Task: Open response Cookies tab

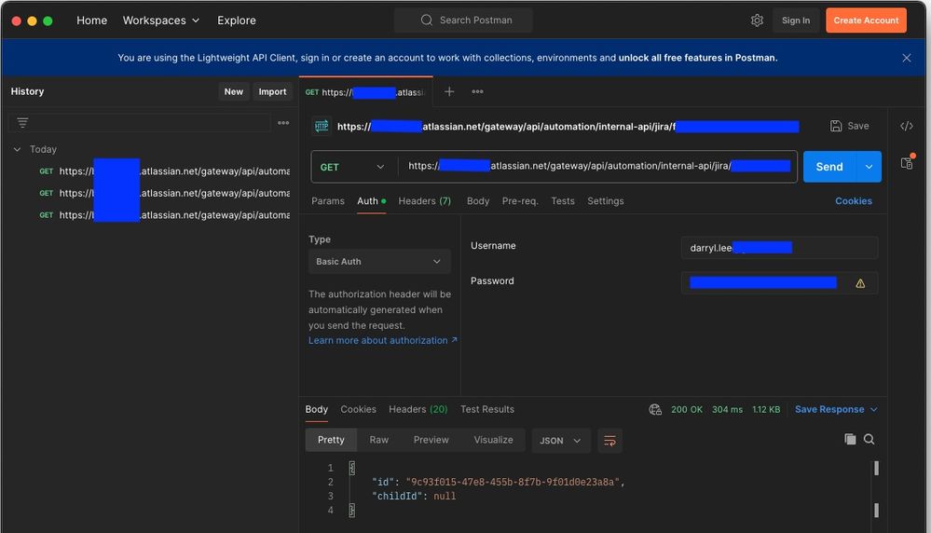Action: 358,410
